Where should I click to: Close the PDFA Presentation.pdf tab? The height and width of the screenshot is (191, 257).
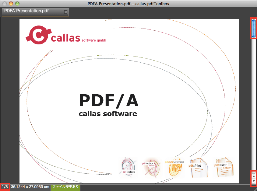65,12
